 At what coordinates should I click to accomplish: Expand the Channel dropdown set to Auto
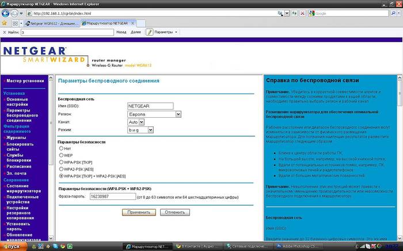(134, 122)
